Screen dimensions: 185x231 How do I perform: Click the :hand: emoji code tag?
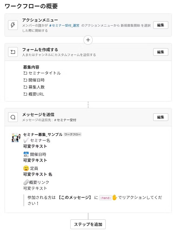click(105, 198)
